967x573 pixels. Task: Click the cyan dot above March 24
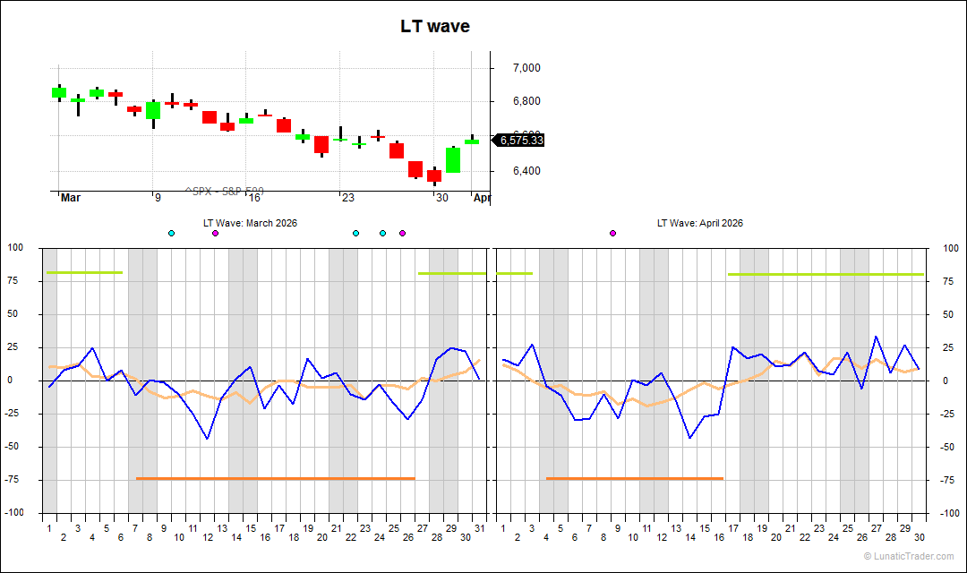[382, 233]
